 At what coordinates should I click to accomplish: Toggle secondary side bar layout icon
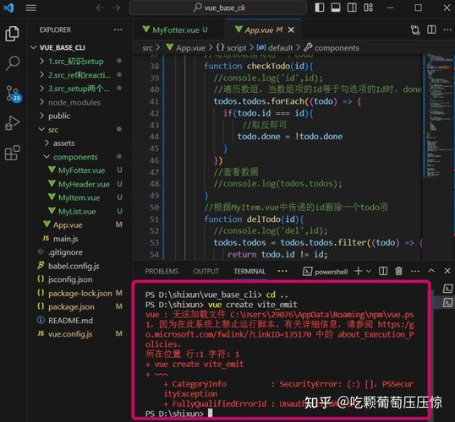click(x=352, y=8)
